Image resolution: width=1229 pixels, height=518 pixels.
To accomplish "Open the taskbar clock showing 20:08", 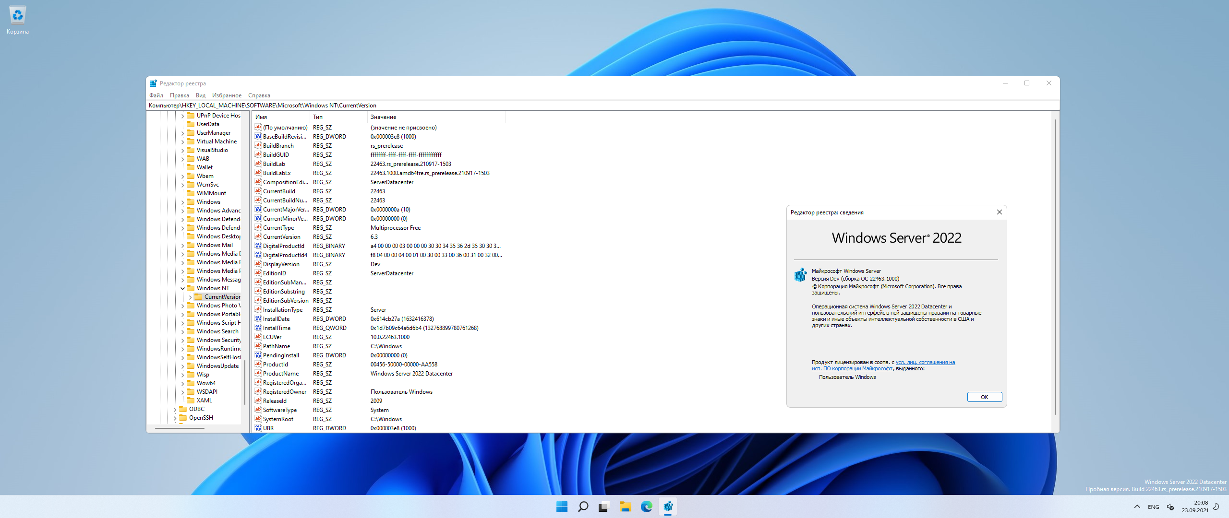I will pos(1195,506).
